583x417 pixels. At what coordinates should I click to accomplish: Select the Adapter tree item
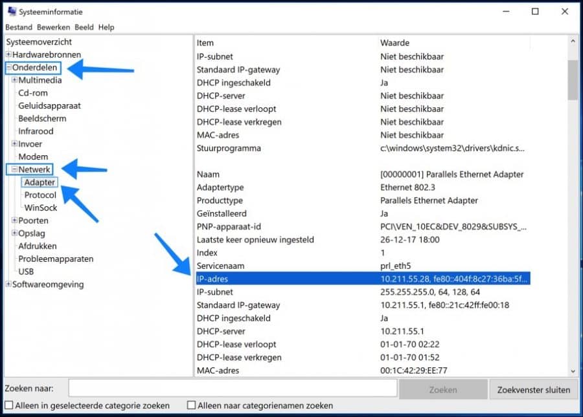40,182
